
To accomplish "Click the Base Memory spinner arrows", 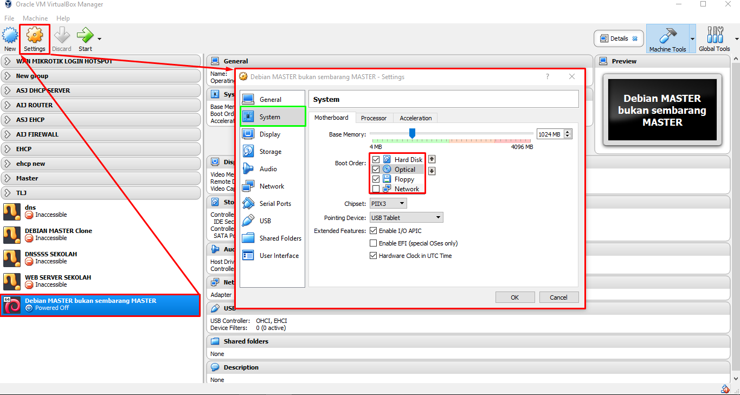I will [568, 134].
